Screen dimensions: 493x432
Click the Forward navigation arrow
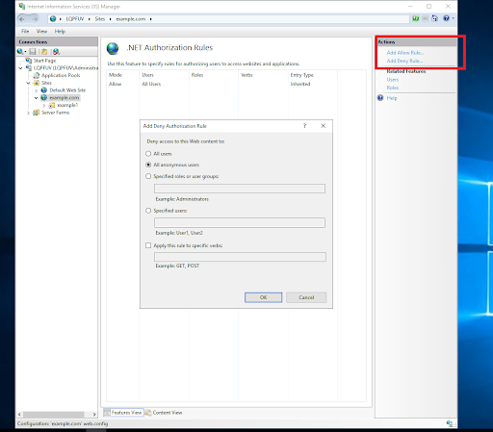35,19
